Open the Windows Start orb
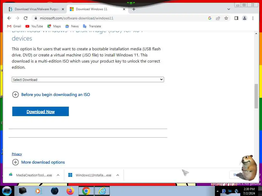This screenshot has width=262, height=196. [x=7, y=191]
